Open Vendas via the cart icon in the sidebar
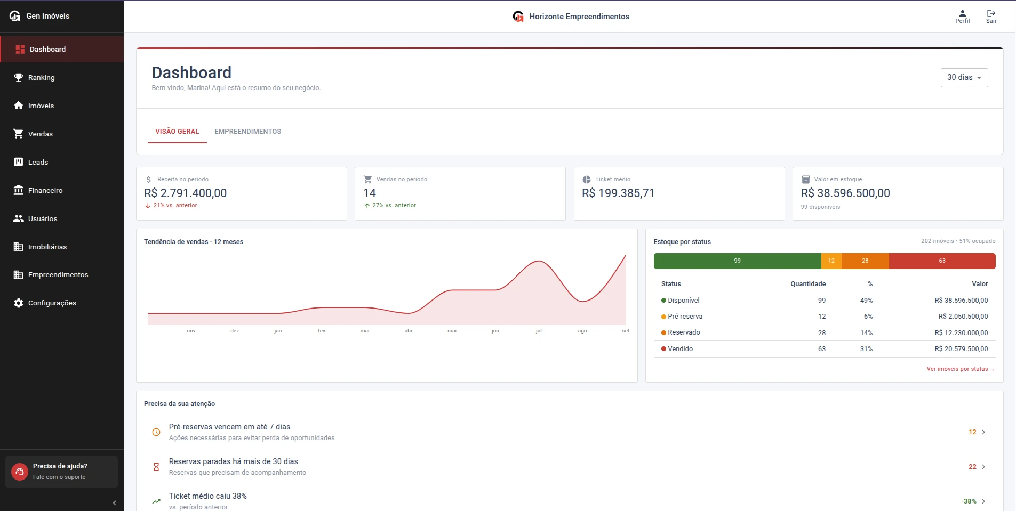The width and height of the screenshot is (1016, 511). [x=19, y=134]
